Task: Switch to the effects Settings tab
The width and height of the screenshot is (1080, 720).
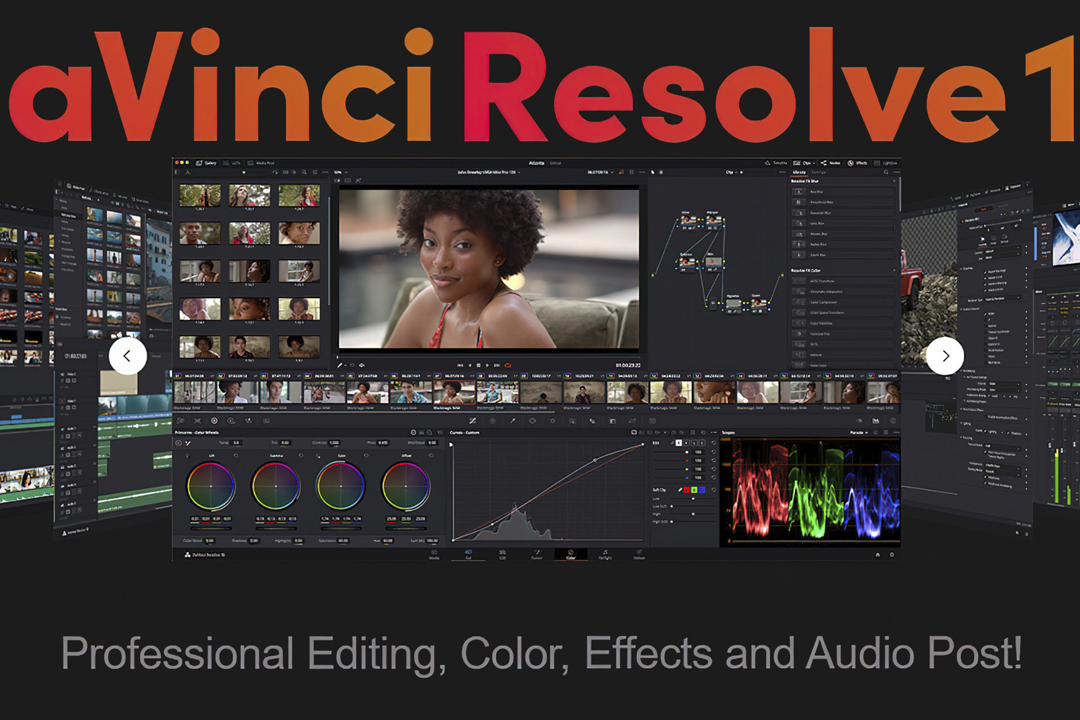Action: pos(818,172)
